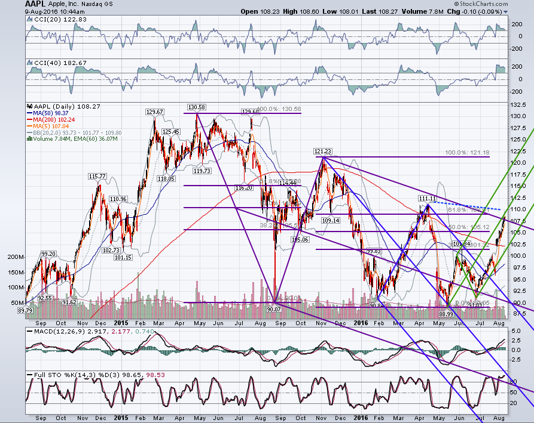Click the 119.73 price label
Image resolution: width=534 pixels, height=423 pixels.
(x=202, y=171)
